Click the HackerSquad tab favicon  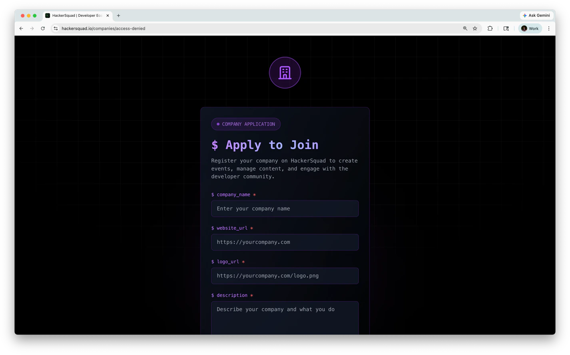coord(48,16)
